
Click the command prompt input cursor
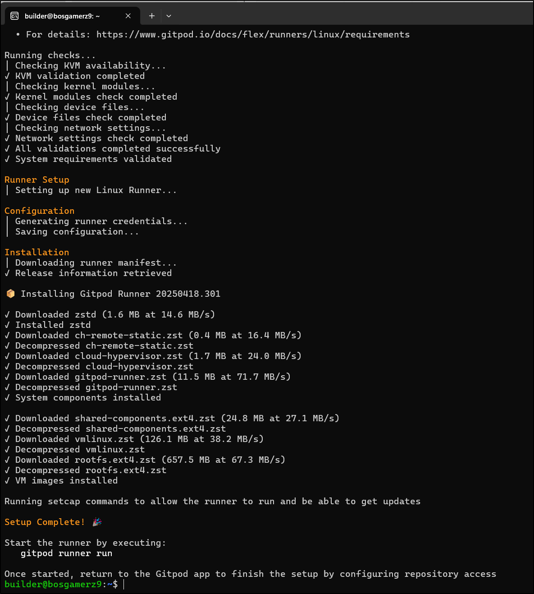tap(123, 585)
